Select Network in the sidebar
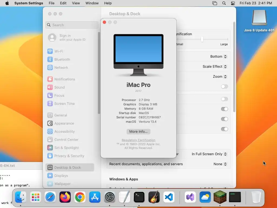277x208 pixels. [x=58, y=67]
